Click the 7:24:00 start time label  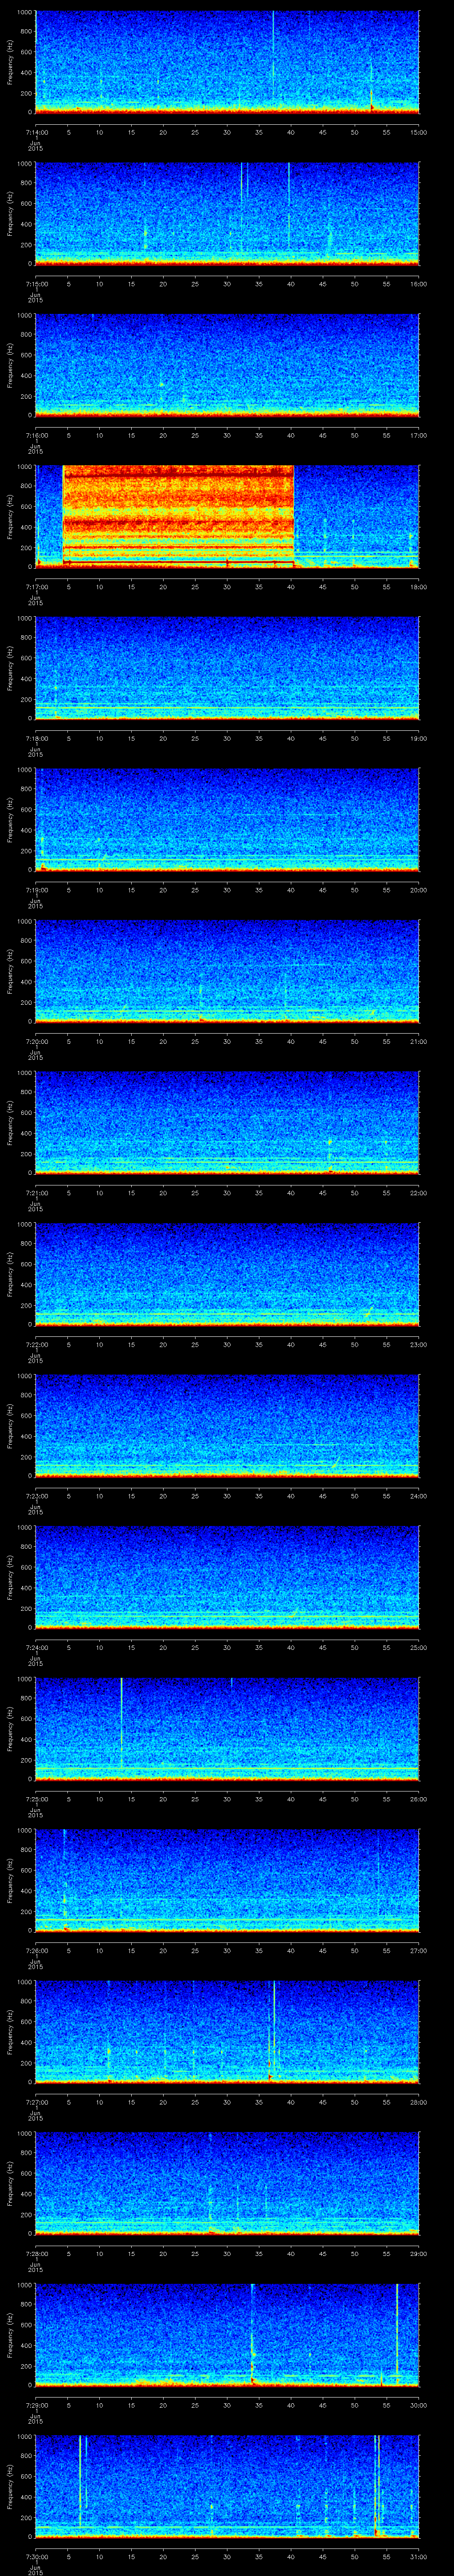coord(36,1648)
